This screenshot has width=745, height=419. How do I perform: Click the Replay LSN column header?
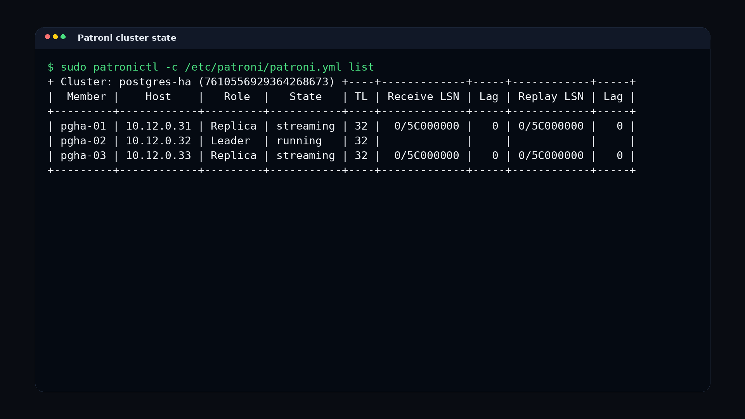pyautogui.click(x=551, y=97)
